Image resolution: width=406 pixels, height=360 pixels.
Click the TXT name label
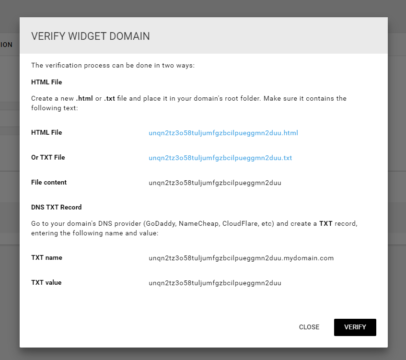pos(46,258)
